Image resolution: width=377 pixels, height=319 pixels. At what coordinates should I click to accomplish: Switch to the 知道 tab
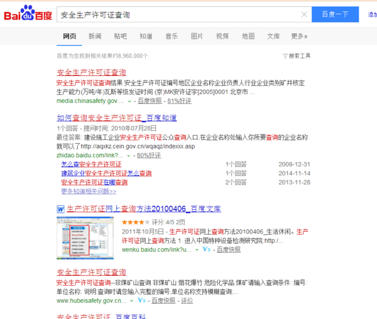pyautogui.click(x=146, y=36)
